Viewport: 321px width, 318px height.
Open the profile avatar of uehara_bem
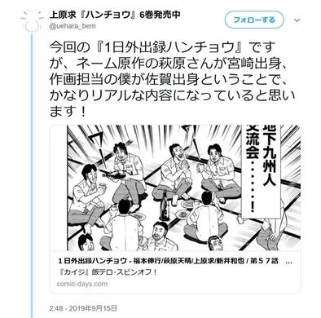(32, 20)
